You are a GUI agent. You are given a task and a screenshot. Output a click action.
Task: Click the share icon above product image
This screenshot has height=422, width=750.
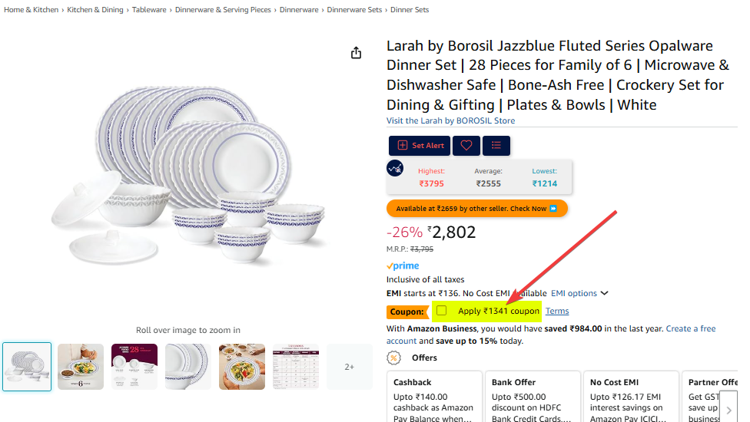[x=356, y=53]
